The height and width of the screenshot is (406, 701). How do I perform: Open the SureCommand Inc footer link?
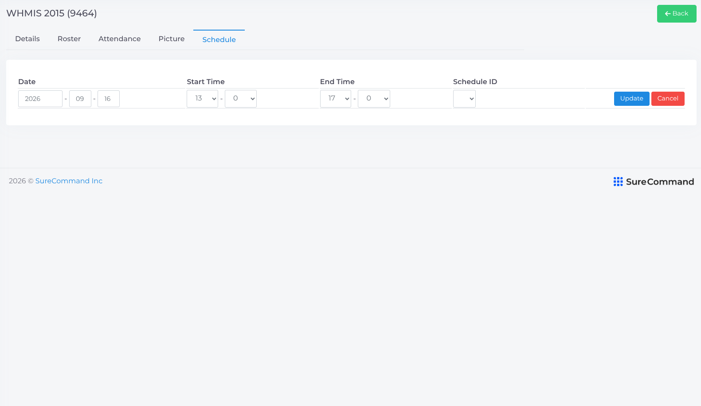coord(69,181)
